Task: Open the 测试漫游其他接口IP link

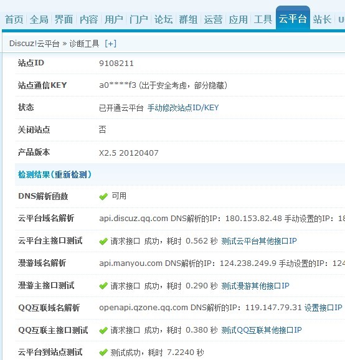Action: [255, 286]
